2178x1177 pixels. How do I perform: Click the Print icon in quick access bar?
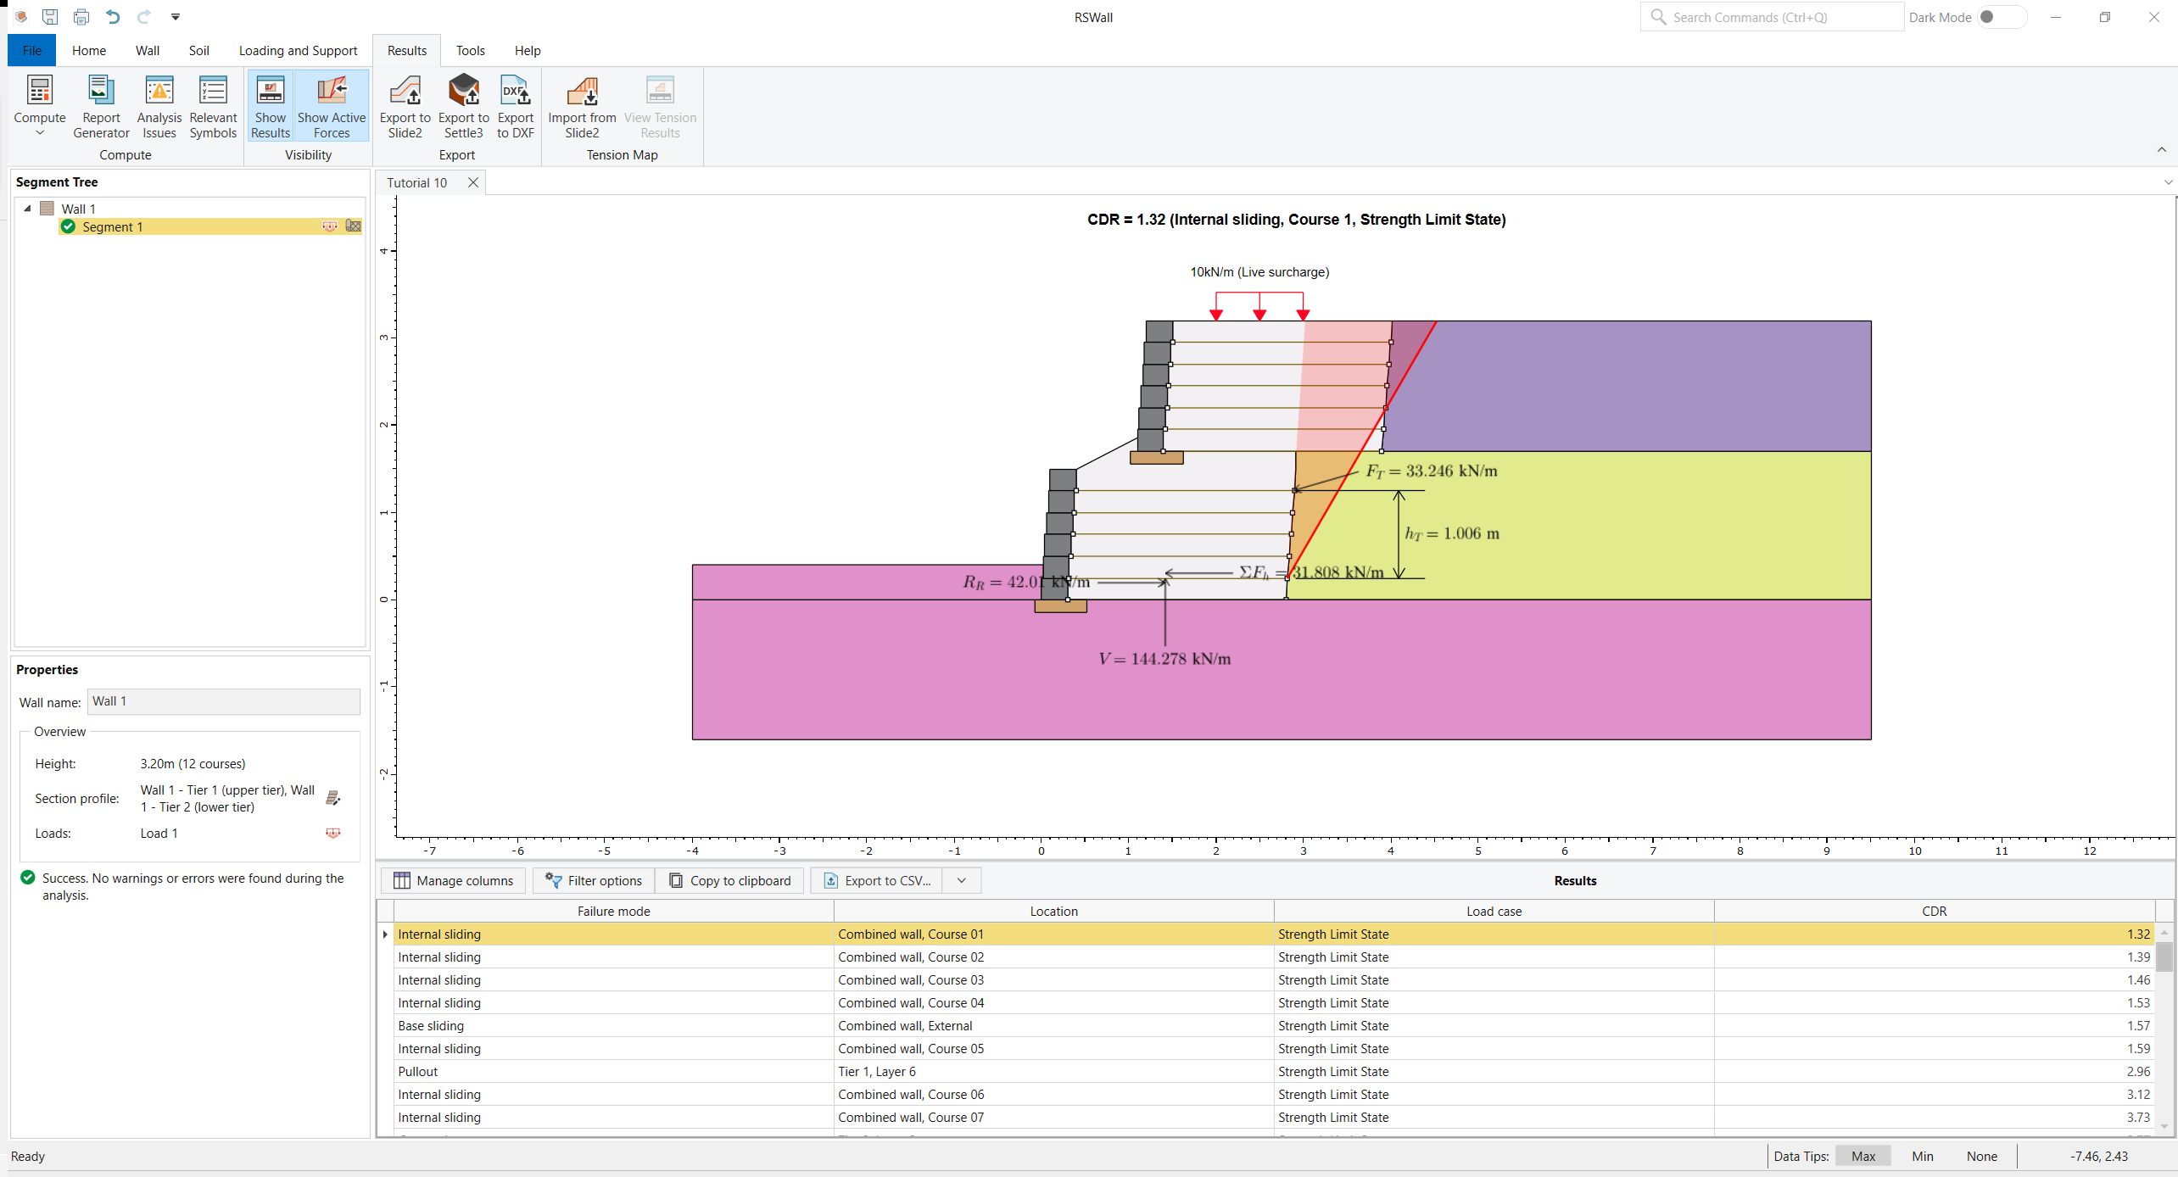(x=81, y=17)
